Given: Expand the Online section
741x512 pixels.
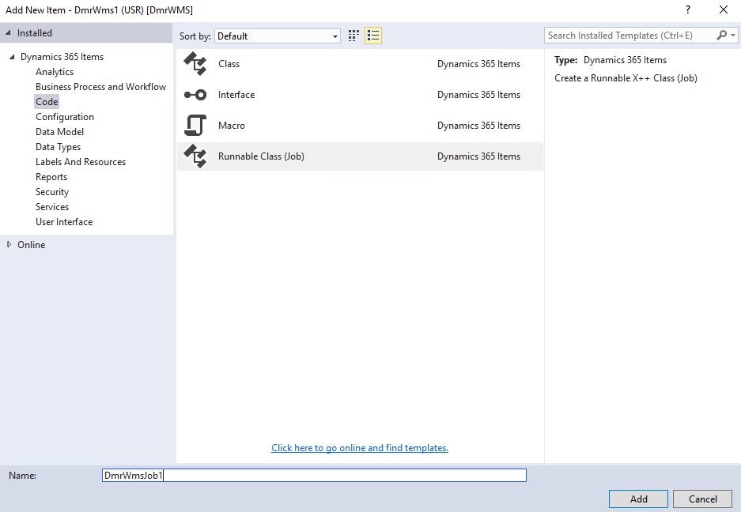Looking at the screenshot, I should tap(9, 245).
